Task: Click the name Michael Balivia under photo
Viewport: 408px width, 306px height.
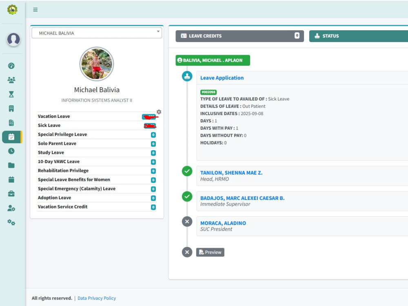Action: 97,90
